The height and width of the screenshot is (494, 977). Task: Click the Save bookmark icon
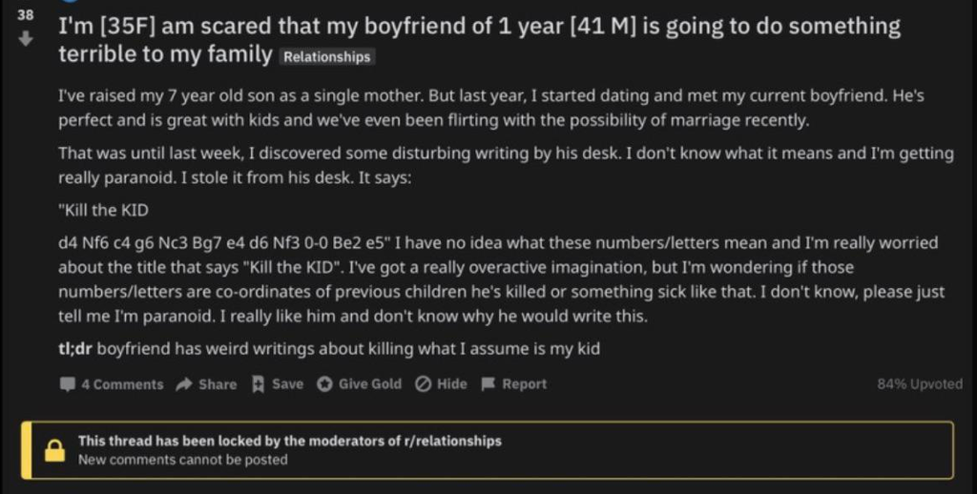click(x=258, y=384)
